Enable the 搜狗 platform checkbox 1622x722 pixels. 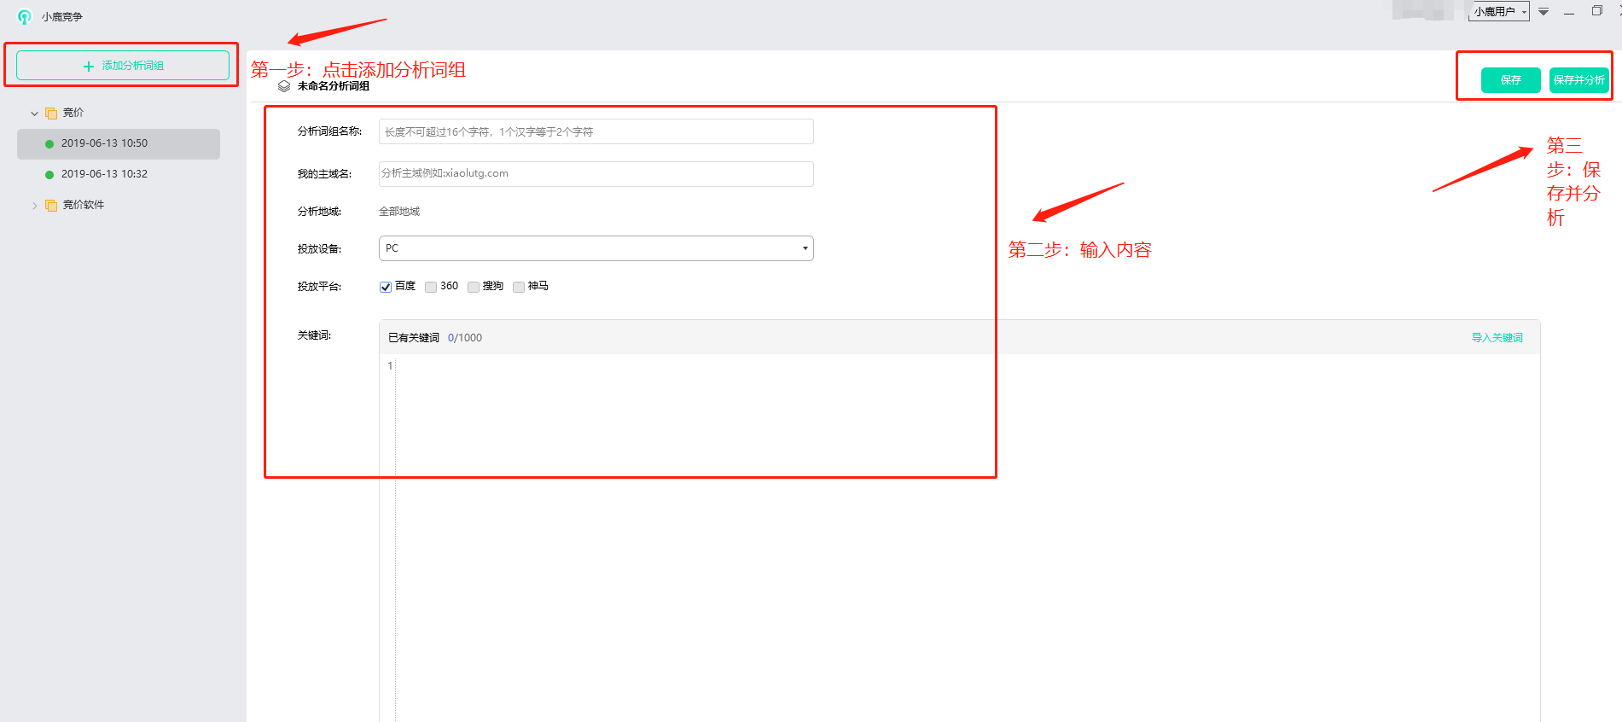[x=474, y=287]
